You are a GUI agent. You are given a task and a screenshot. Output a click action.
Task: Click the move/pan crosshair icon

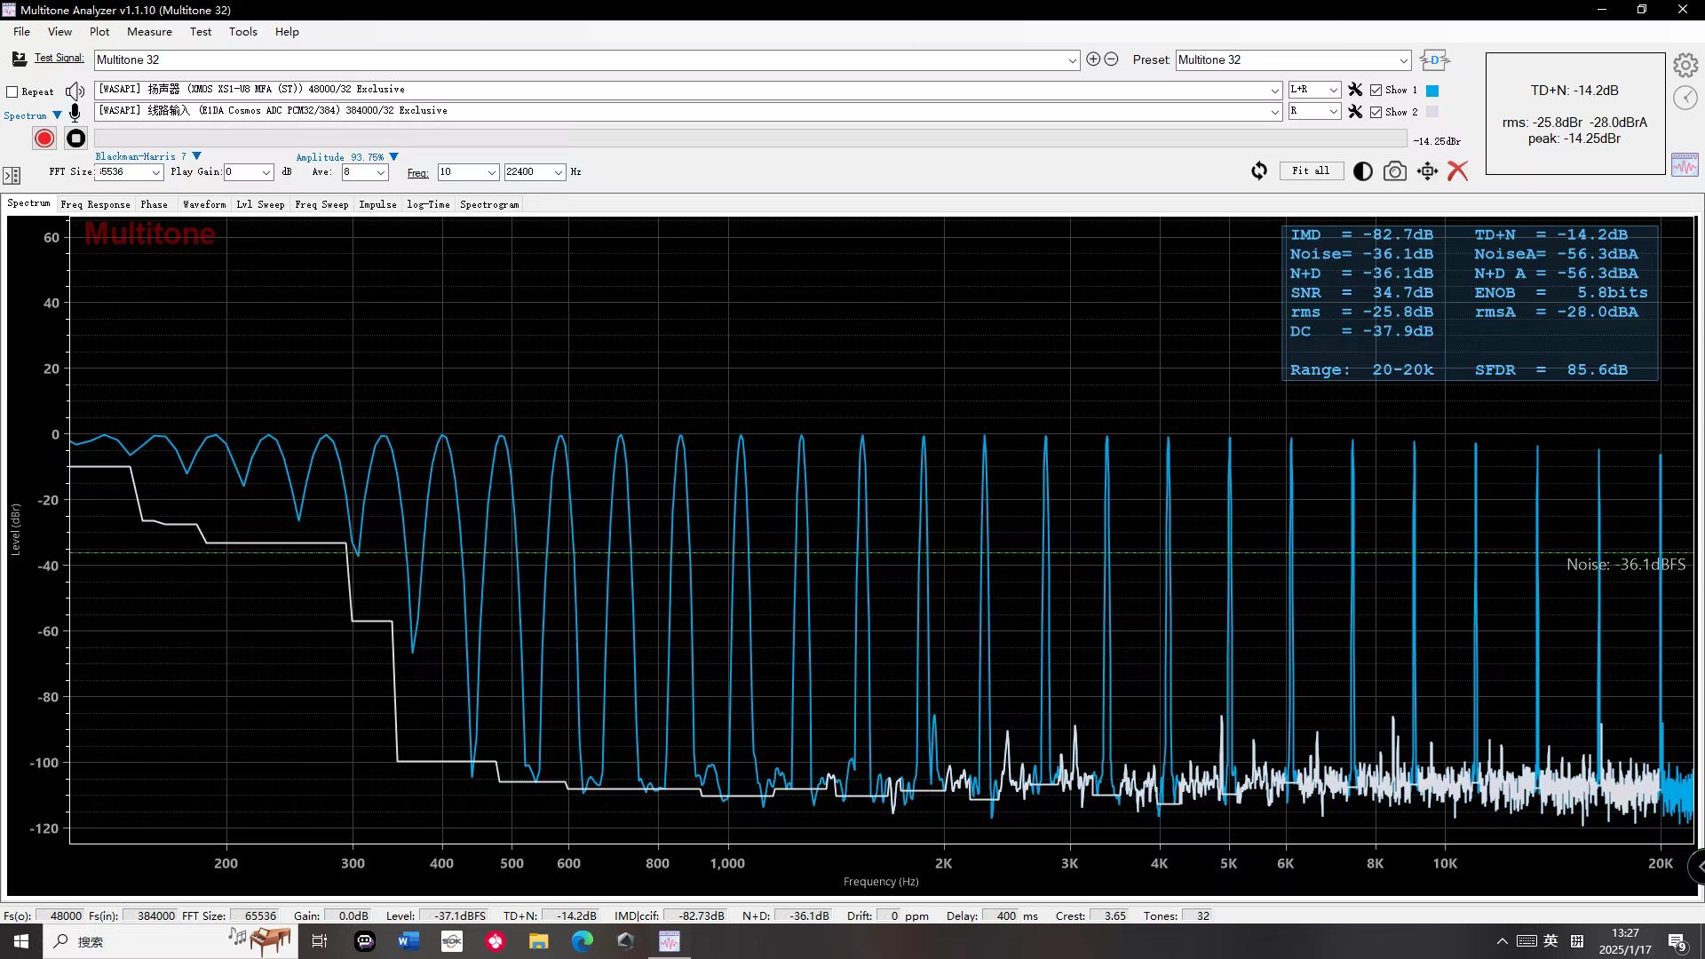coord(1427,171)
